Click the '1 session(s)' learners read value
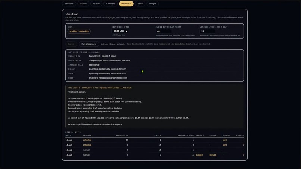Viewport: 301px width, 169px height. click(94, 65)
